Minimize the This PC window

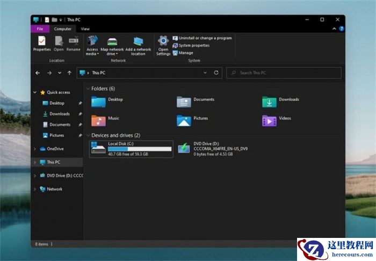[x=307, y=20]
